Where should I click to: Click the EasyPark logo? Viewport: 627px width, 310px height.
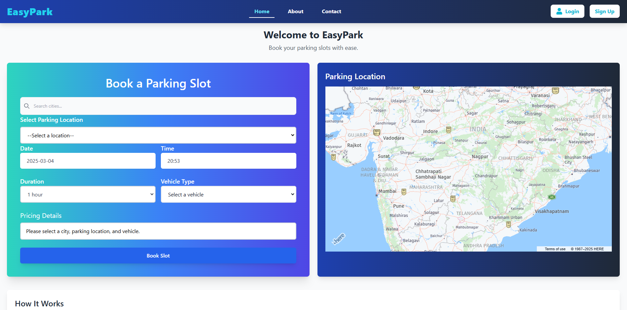[x=30, y=12]
